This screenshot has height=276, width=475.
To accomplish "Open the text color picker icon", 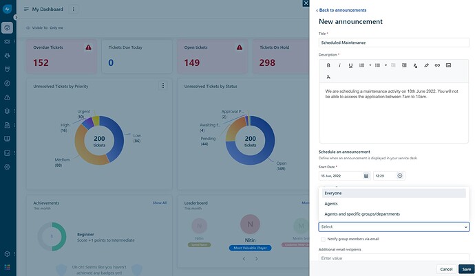I will tap(415, 65).
